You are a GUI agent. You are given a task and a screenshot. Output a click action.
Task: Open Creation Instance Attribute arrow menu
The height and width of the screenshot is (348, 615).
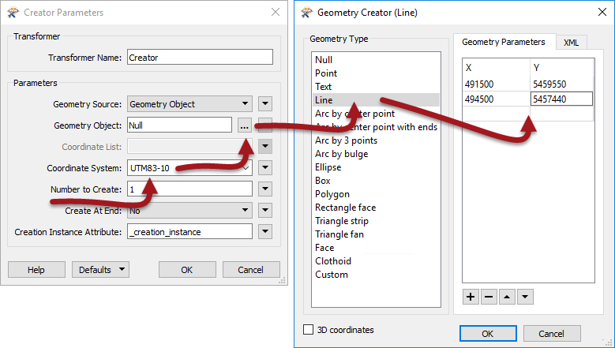coord(265,231)
